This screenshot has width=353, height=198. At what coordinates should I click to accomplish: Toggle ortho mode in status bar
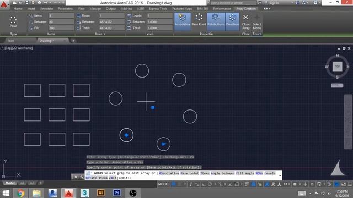pos(204,184)
